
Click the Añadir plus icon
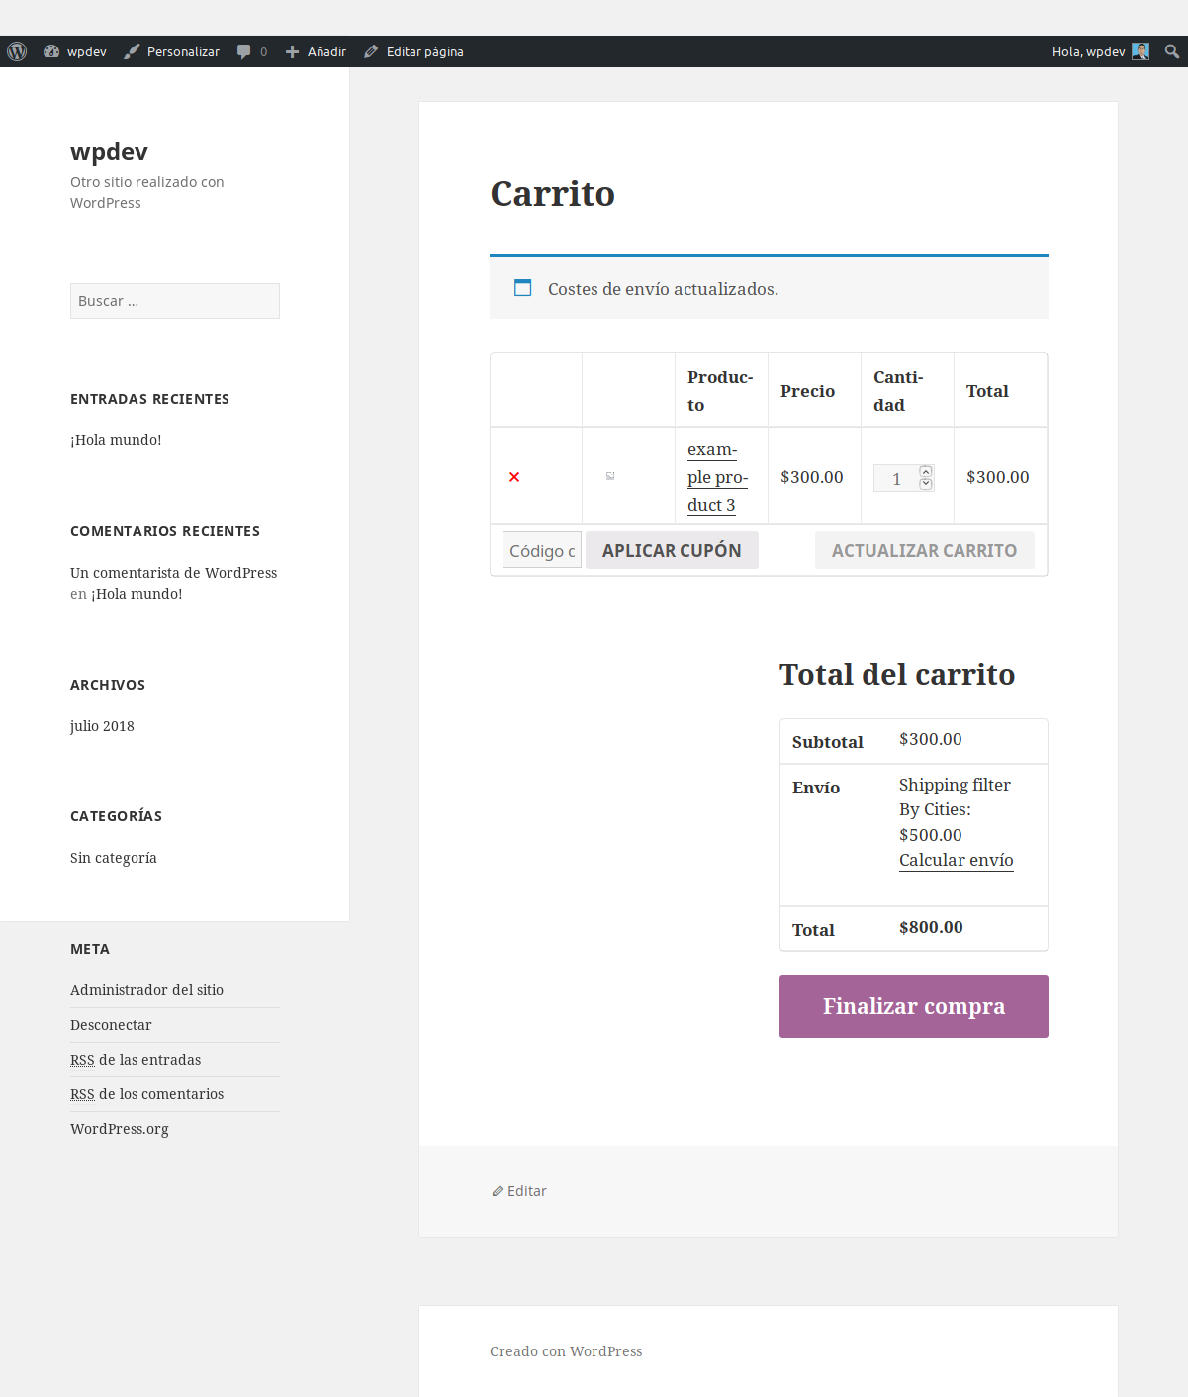coord(292,51)
